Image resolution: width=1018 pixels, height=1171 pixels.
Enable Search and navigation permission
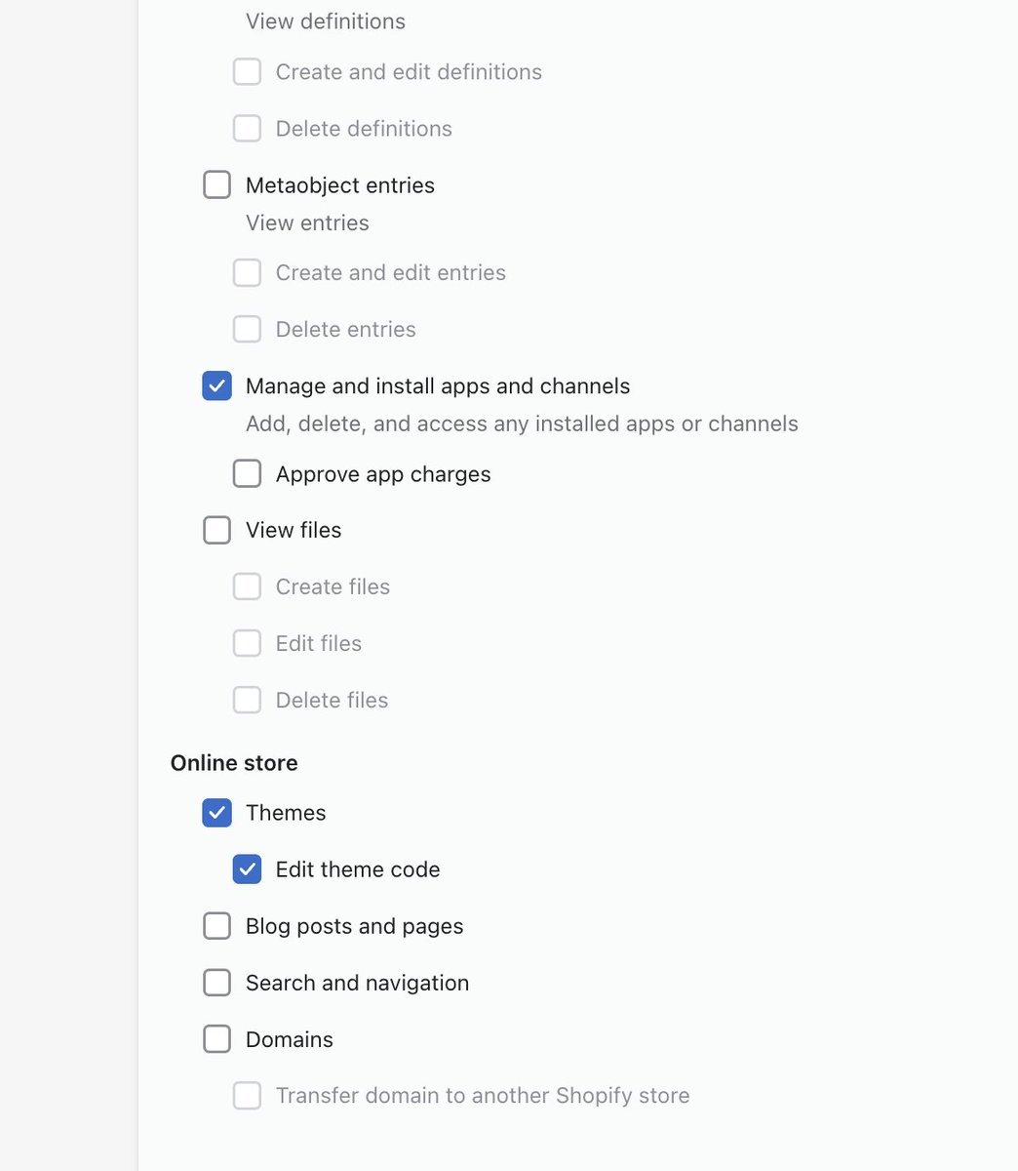click(x=216, y=983)
